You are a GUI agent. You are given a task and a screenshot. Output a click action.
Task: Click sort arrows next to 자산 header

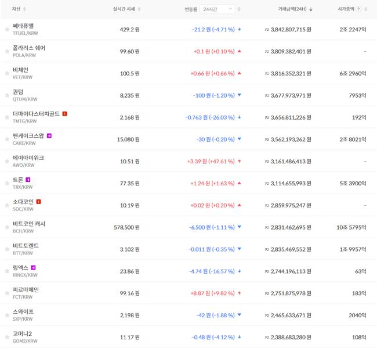[x=24, y=9]
